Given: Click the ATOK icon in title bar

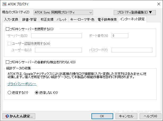Looking at the screenshot, I should [x=5, y=4].
